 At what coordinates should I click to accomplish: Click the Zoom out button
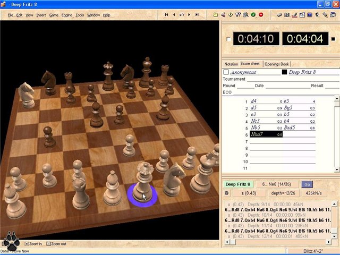pyautogui.click(x=56, y=244)
